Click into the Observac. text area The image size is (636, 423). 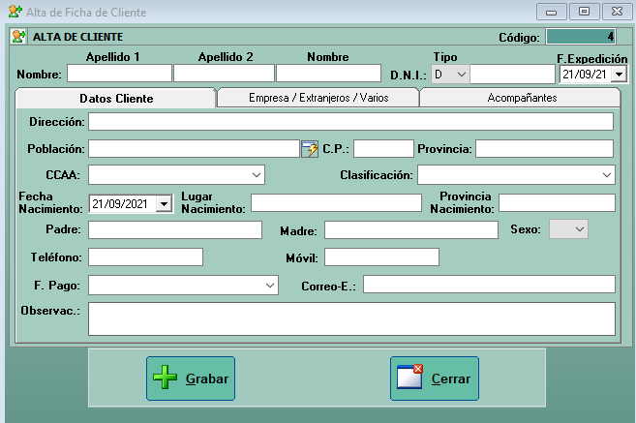click(x=350, y=317)
